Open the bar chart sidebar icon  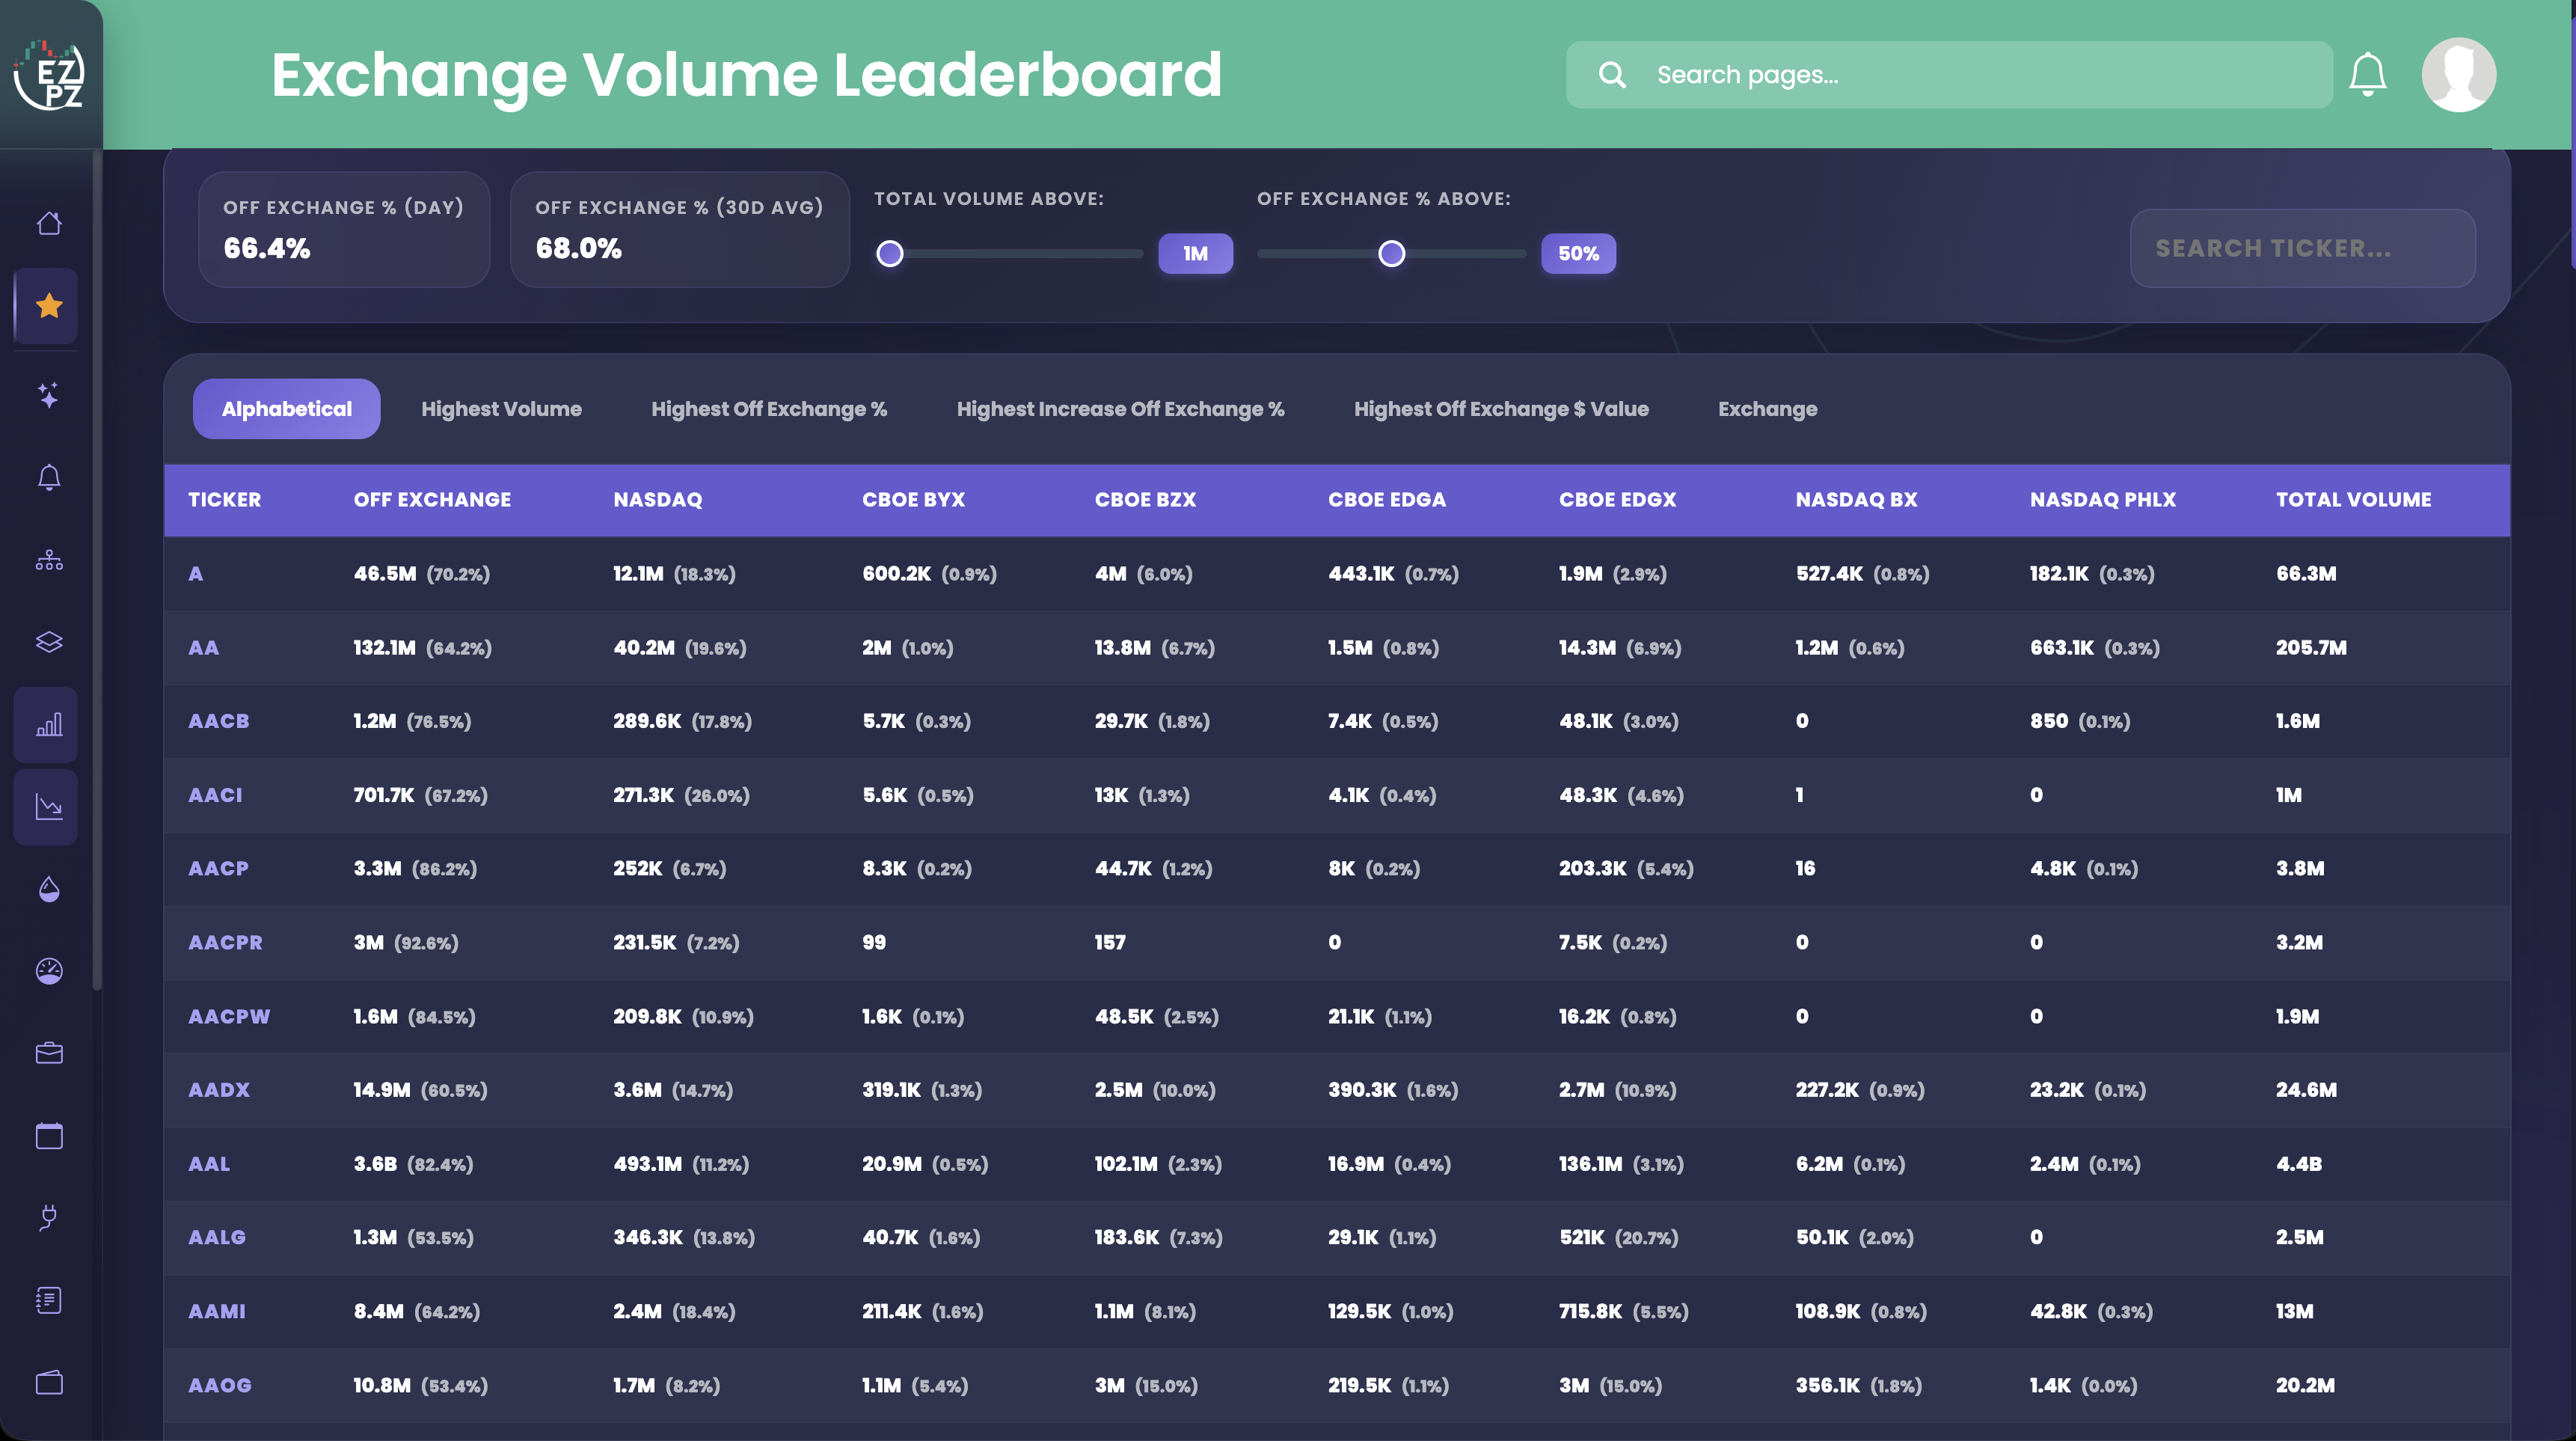pyautogui.click(x=49, y=725)
